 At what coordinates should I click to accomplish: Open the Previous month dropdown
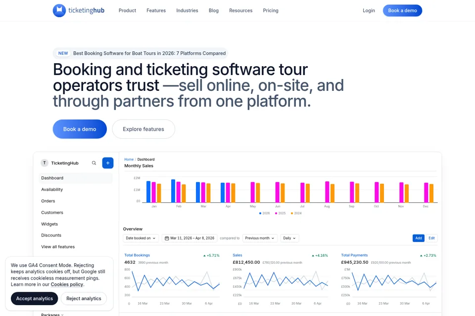(260, 238)
